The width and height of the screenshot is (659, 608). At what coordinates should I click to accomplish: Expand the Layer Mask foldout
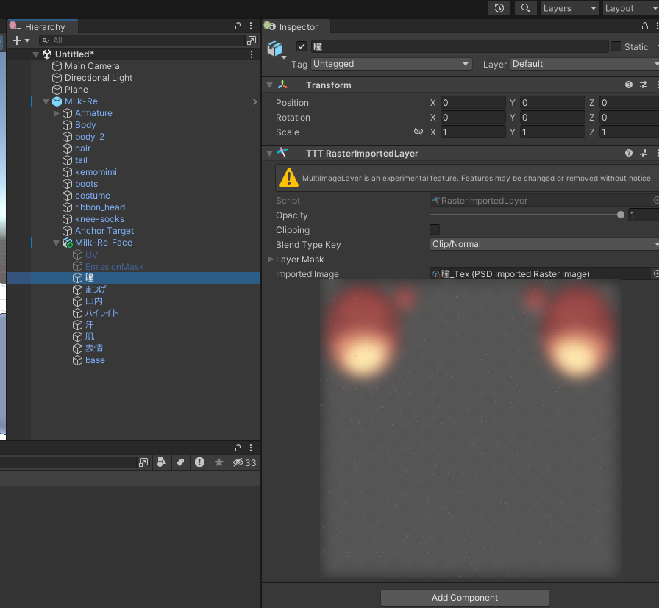pyautogui.click(x=270, y=260)
